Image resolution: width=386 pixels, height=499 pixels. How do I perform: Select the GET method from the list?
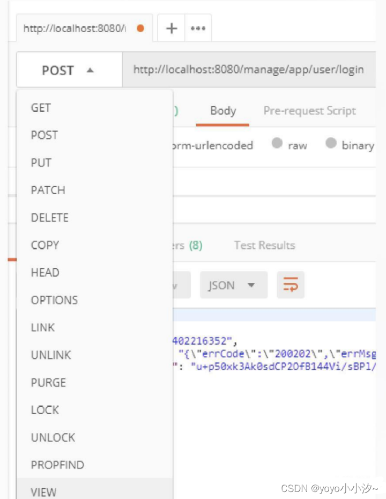[41, 108]
